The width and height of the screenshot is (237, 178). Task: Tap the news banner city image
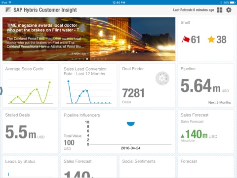coord(132,39)
